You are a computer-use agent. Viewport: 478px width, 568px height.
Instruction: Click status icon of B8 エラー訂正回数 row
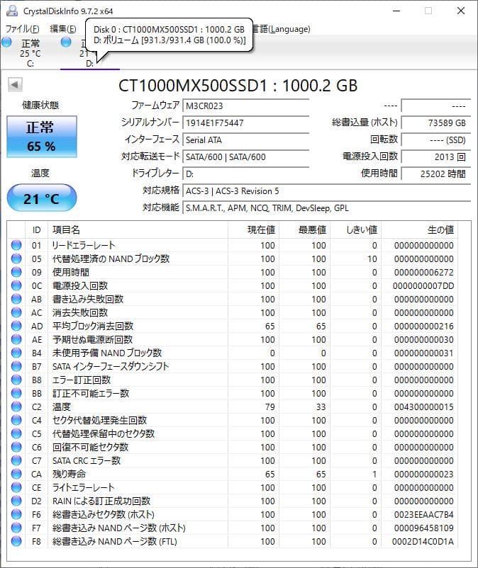point(16,380)
